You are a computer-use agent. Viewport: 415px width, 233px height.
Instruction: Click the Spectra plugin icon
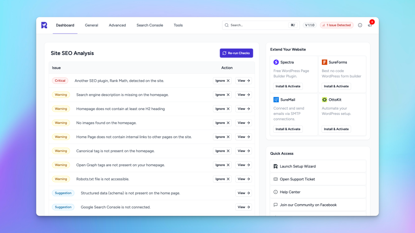coord(276,62)
